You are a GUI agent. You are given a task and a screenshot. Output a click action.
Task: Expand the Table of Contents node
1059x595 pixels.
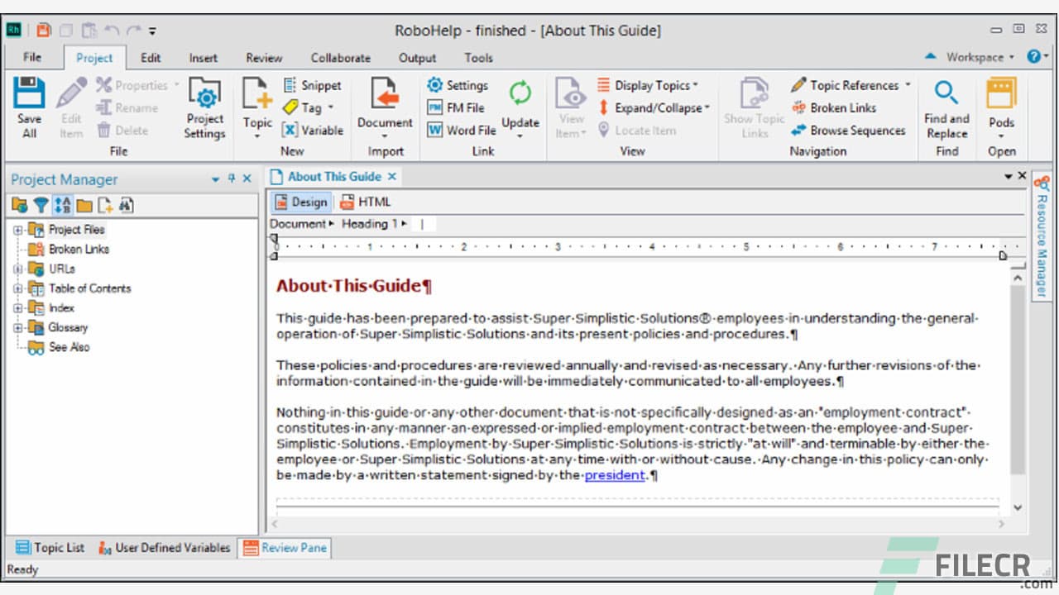(17, 288)
